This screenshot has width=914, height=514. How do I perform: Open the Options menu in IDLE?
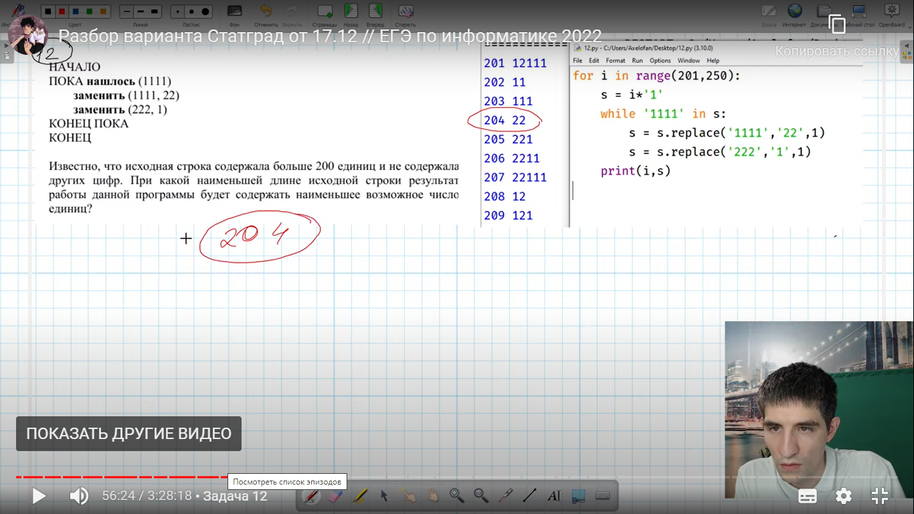point(660,60)
